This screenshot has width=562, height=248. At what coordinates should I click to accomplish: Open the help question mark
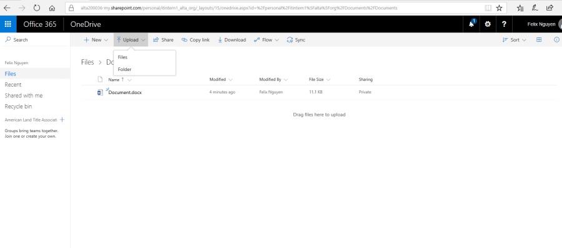pyautogui.click(x=504, y=24)
